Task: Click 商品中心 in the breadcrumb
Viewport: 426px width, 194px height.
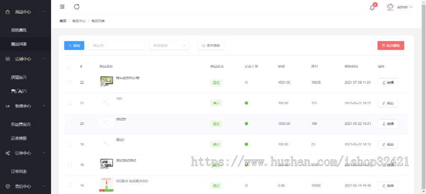Action: click(79, 21)
